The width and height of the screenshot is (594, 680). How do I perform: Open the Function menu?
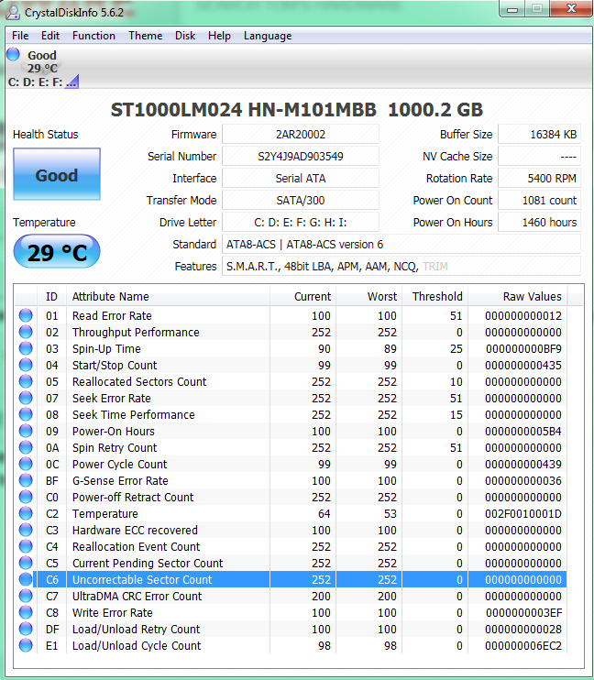coord(93,36)
